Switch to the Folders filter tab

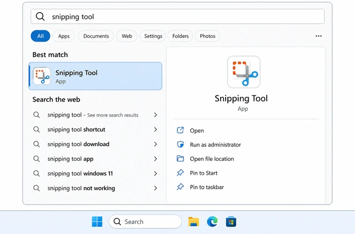coord(180,36)
